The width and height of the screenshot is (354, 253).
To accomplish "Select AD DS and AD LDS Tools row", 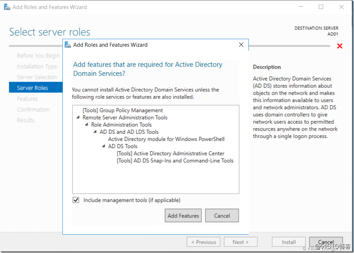I will (x=129, y=132).
